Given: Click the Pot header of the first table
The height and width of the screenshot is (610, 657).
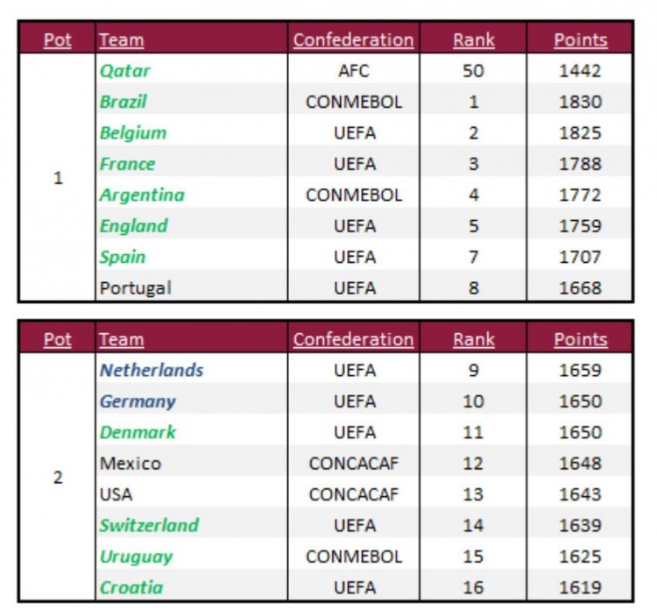Looking at the screenshot, I should 58,40.
